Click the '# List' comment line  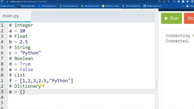pos(17,75)
